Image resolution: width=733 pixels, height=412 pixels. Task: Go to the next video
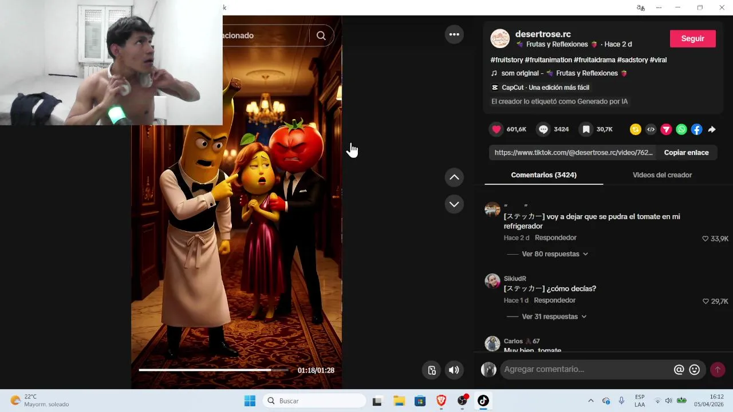pos(454,204)
